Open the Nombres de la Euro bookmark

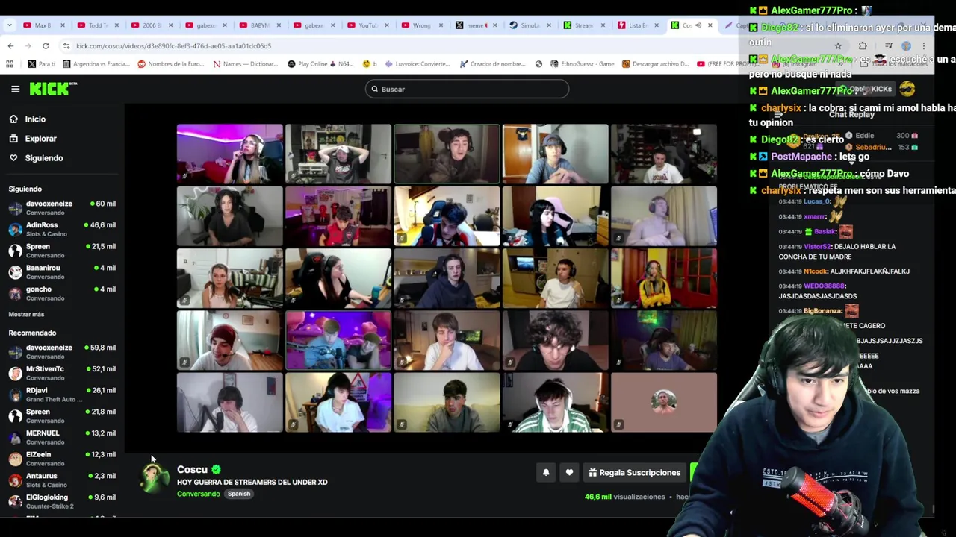pyautogui.click(x=170, y=64)
